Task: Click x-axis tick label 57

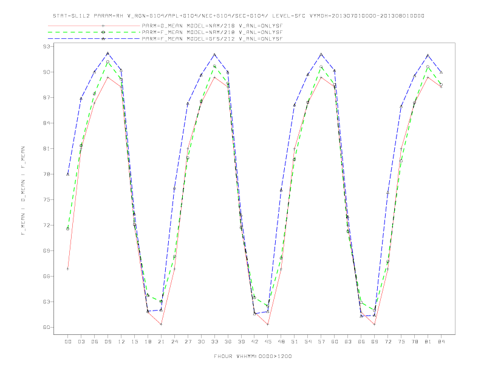Action: click(321, 342)
